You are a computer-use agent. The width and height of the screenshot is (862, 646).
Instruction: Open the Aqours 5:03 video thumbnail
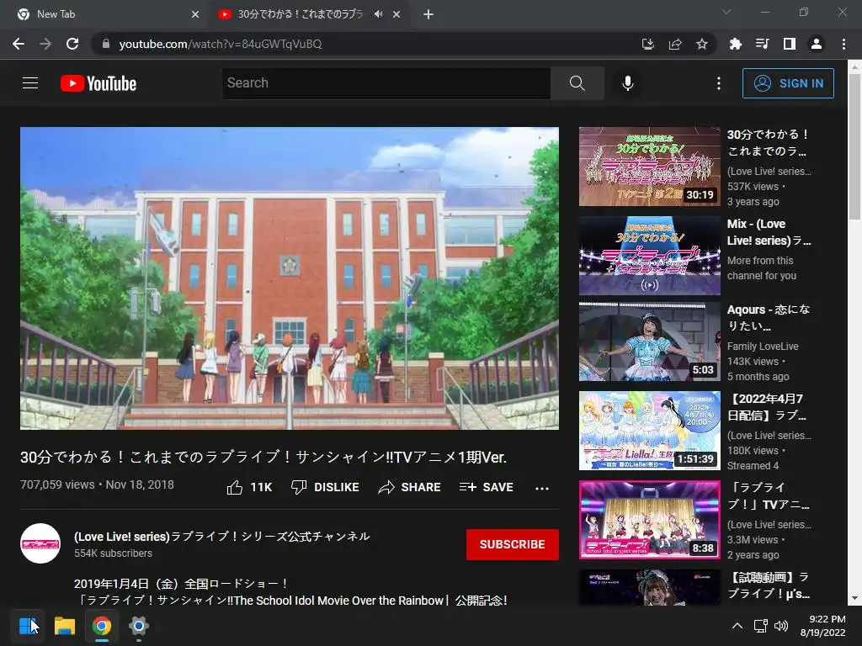coord(649,342)
